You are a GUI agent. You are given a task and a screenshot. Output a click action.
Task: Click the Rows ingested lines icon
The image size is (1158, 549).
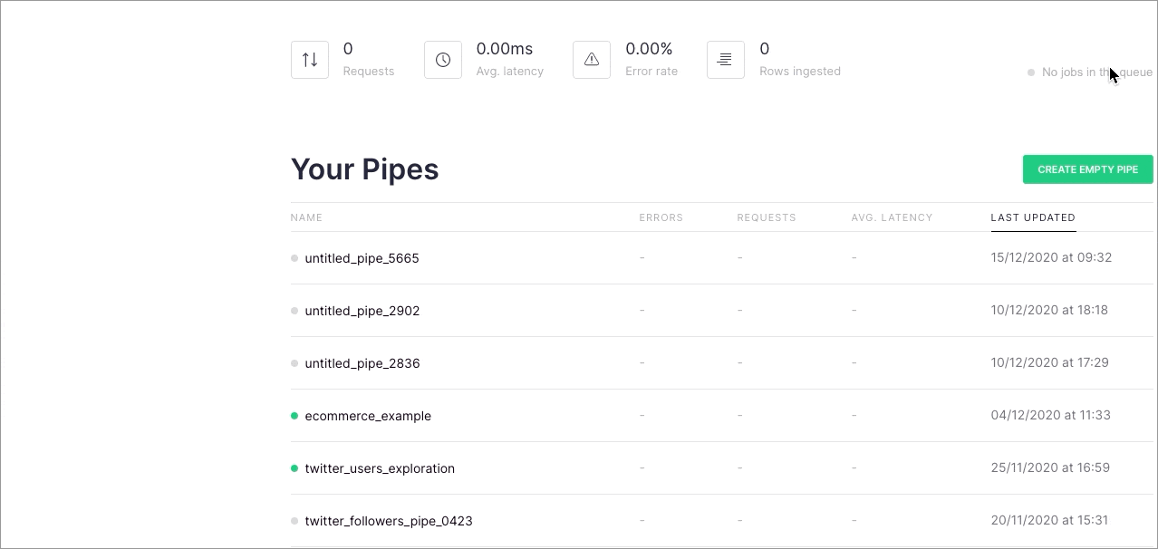[x=725, y=60]
